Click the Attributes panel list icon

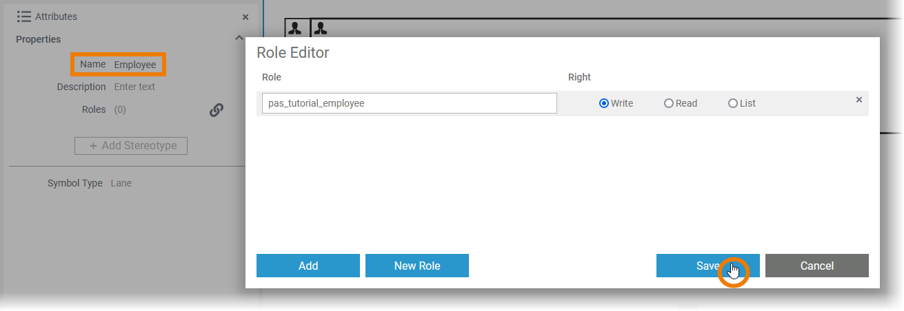[24, 17]
